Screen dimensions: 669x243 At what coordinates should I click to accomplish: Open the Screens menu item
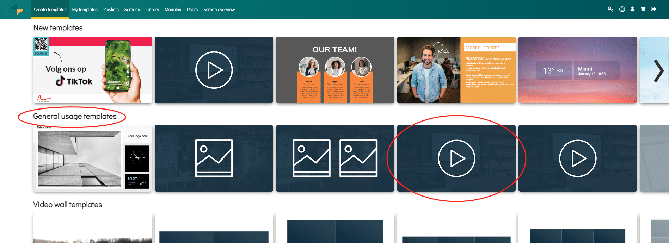pyautogui.click(x=132, y=10)
